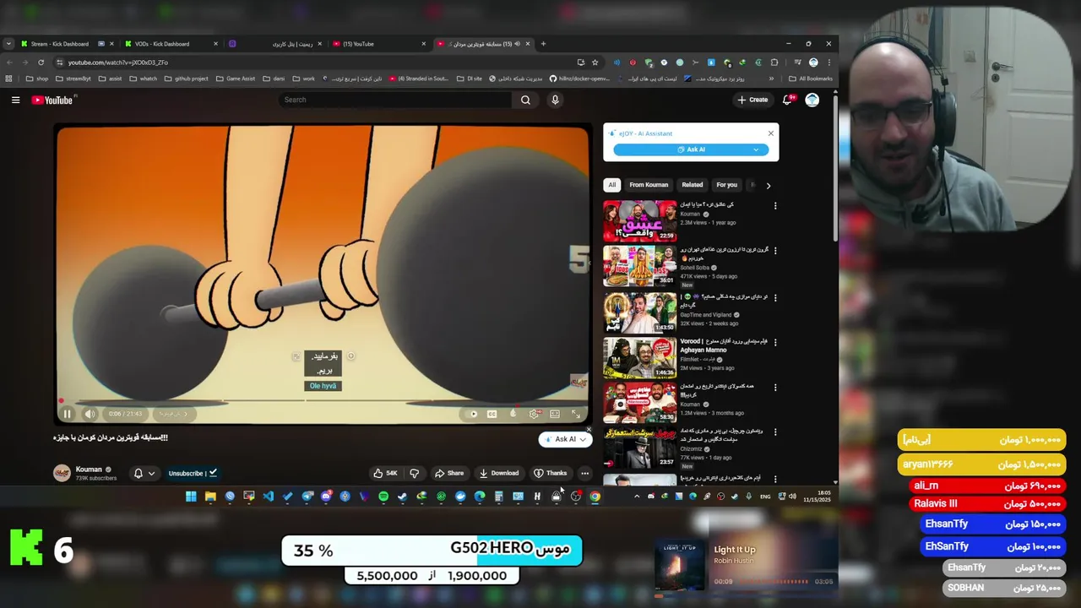
Task: Select the From Kouman filter chip
Action: (649, 185)
